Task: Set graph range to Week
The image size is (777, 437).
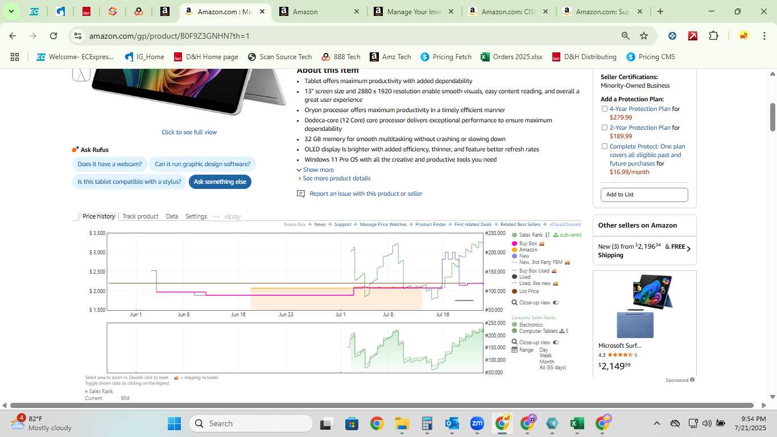Action: coord(545,356)
